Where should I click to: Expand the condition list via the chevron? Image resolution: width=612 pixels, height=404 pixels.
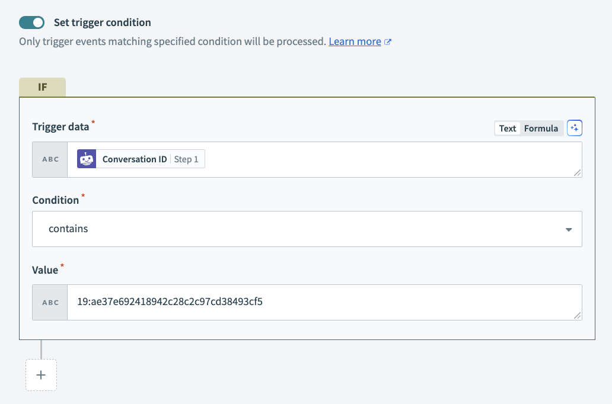point(568,229)
